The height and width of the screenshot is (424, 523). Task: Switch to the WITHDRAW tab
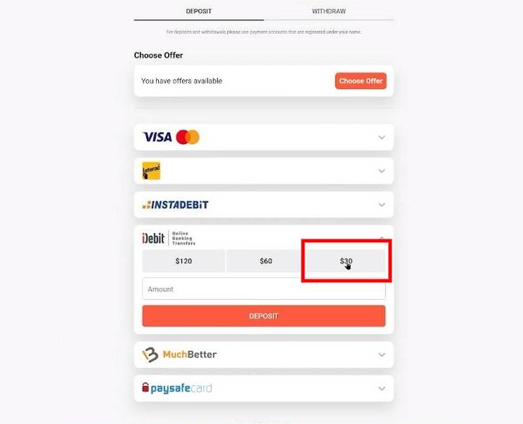coord(328,11)
